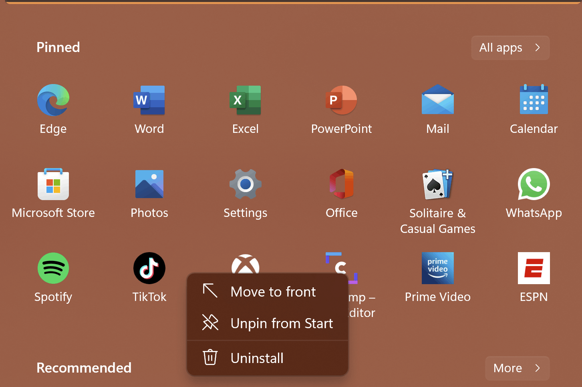Choose Unpin from Start
The image size is (582, 387).
(268, 323)
